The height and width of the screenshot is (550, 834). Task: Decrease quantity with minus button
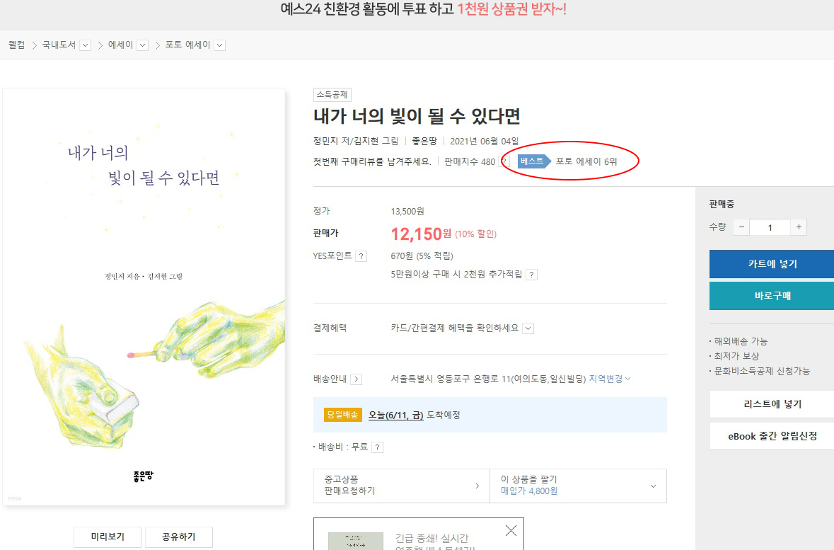tap(741, 227)
